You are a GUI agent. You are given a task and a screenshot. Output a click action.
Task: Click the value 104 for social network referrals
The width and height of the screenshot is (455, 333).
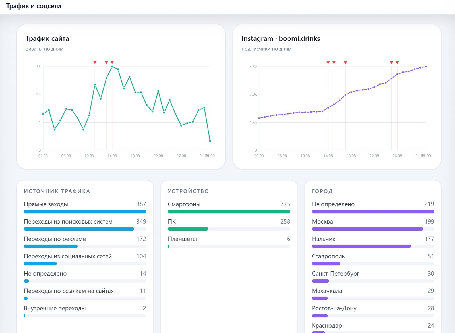(x=141, y=256)
